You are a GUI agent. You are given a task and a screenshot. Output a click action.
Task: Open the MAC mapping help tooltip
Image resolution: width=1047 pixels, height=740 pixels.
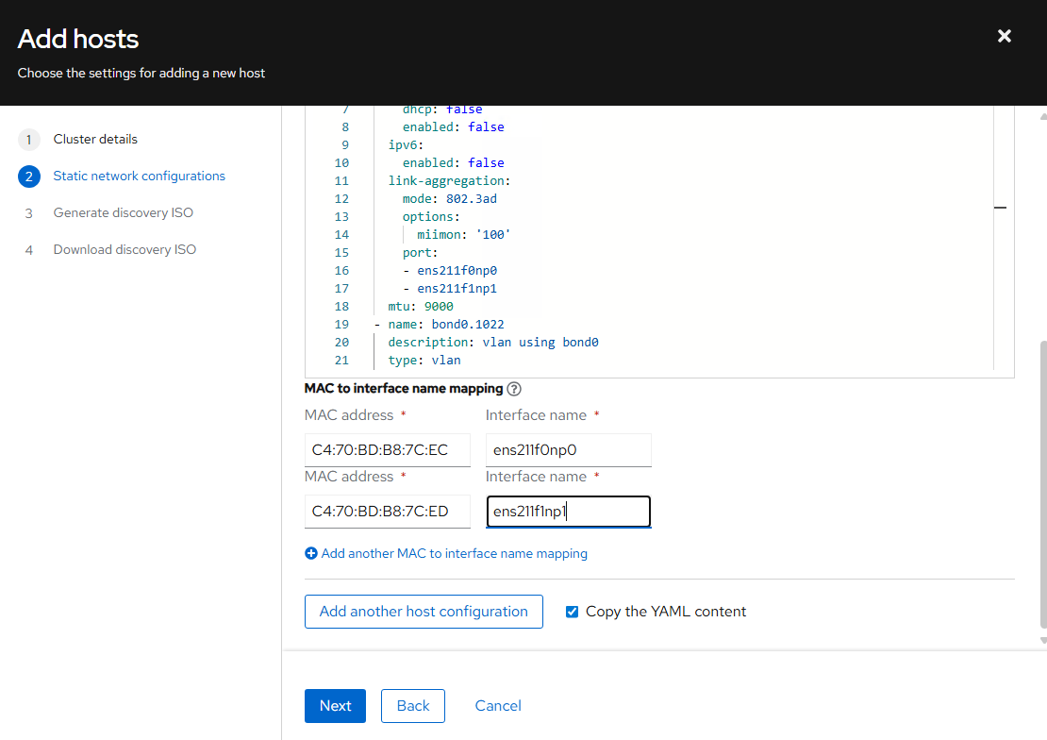(514, 388)
